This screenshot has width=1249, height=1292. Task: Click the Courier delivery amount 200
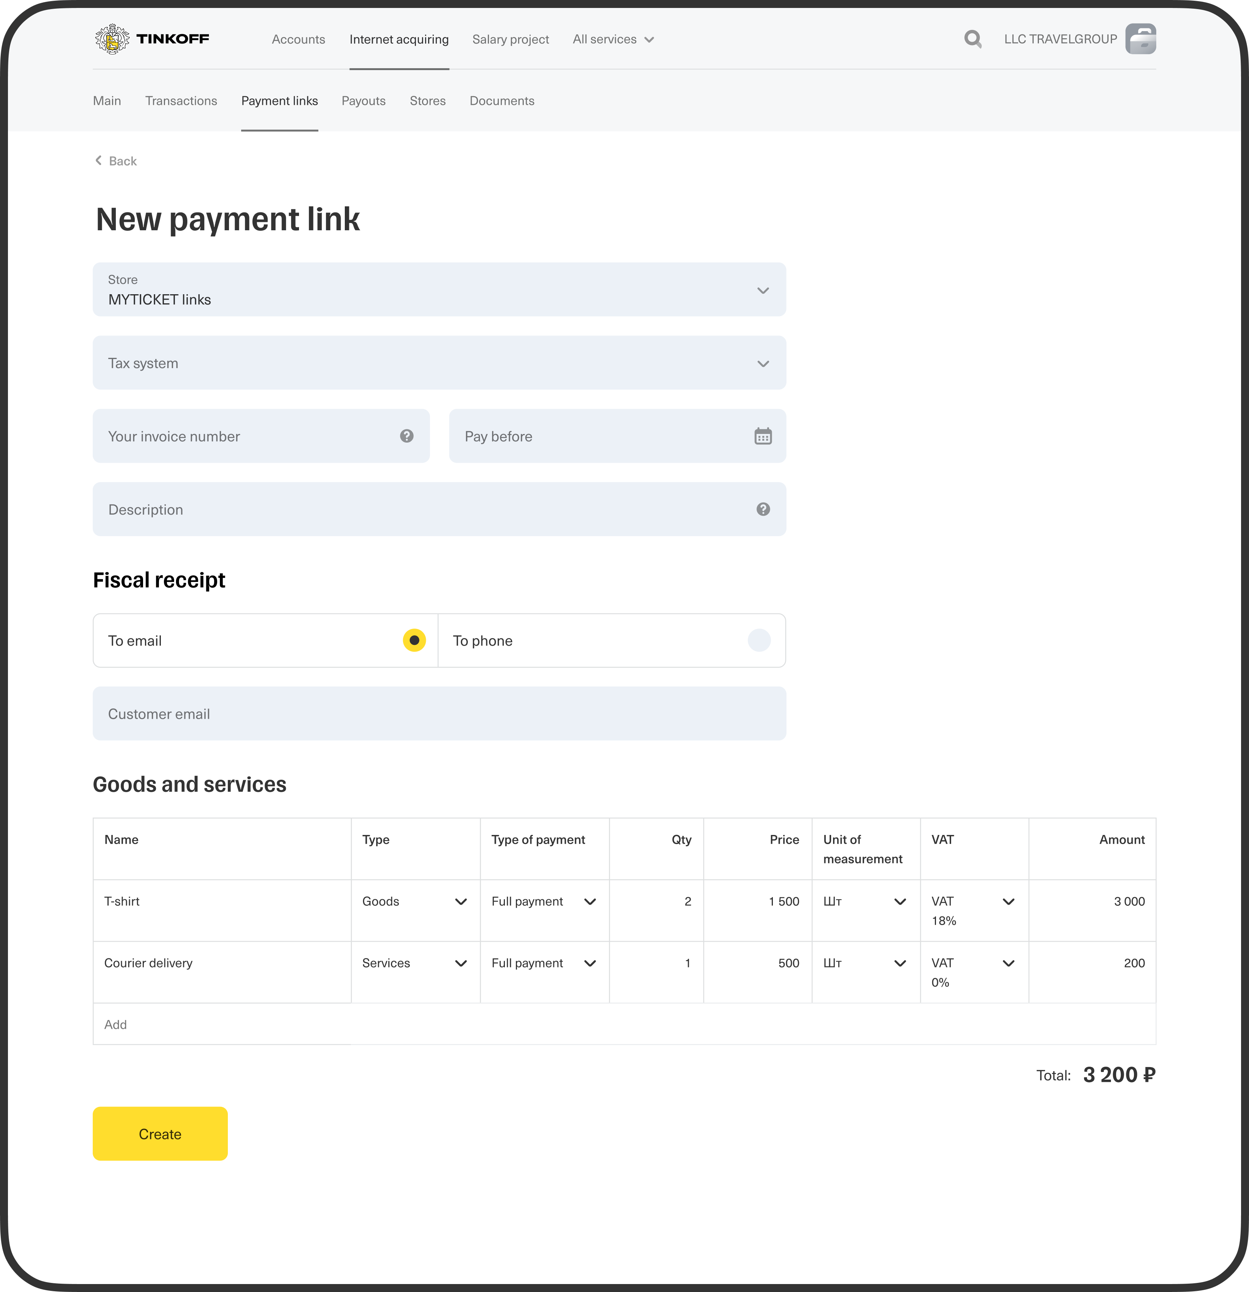coord(1134,963)
